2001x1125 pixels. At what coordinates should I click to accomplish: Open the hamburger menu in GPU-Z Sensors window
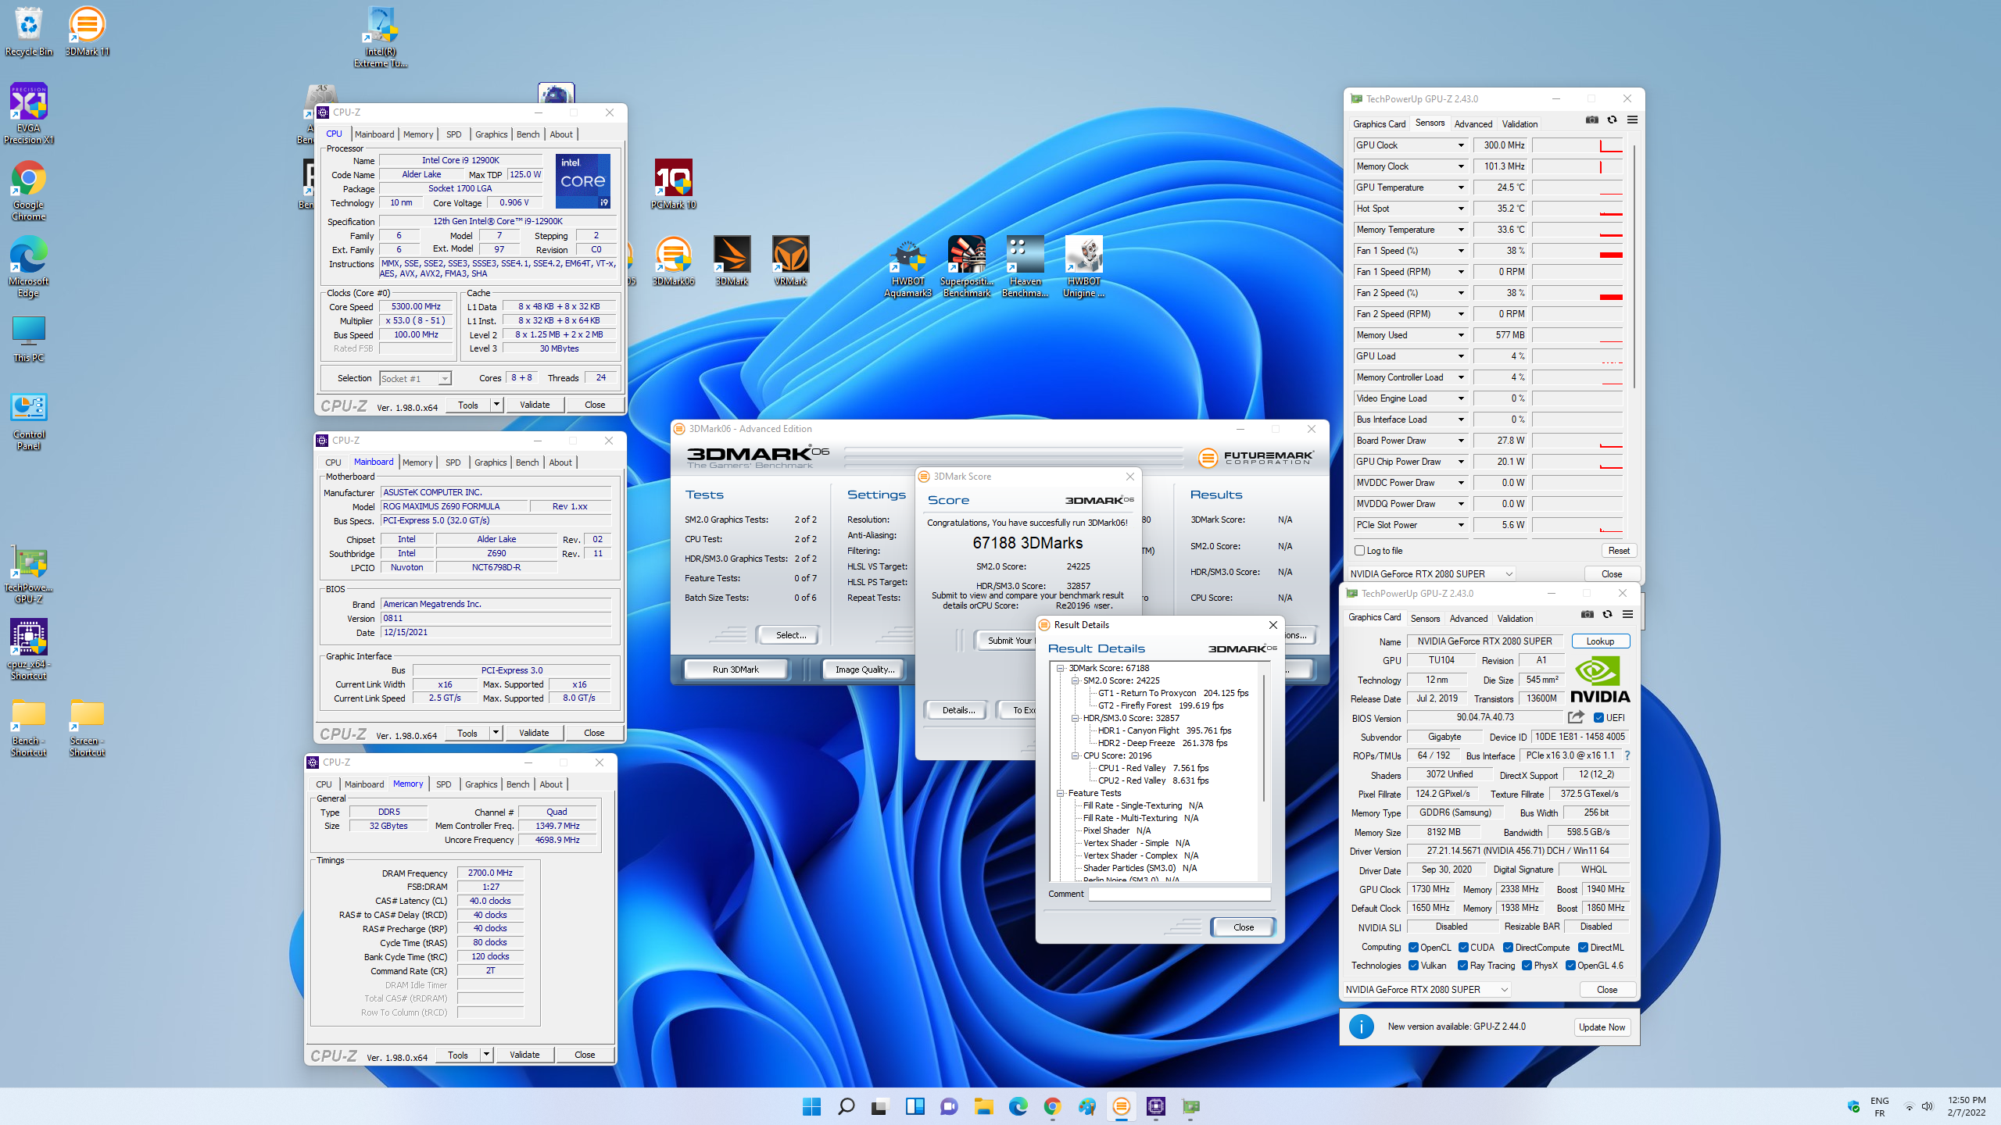click(x=1632, y=120)
